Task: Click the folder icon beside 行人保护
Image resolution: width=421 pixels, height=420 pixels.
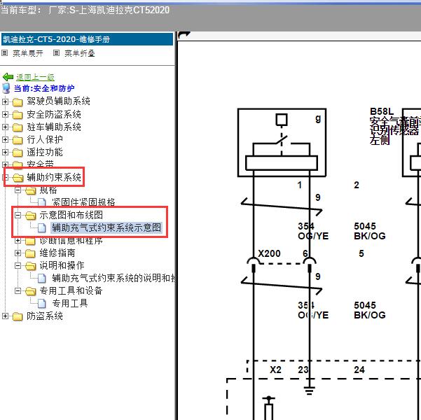Action: pyautogui.click(x=18, y=140)
